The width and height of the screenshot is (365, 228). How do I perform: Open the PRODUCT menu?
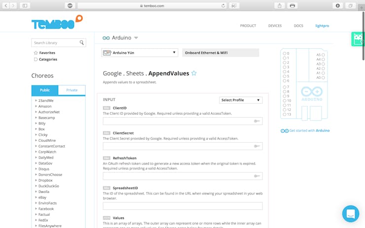[x=248, y=26]
